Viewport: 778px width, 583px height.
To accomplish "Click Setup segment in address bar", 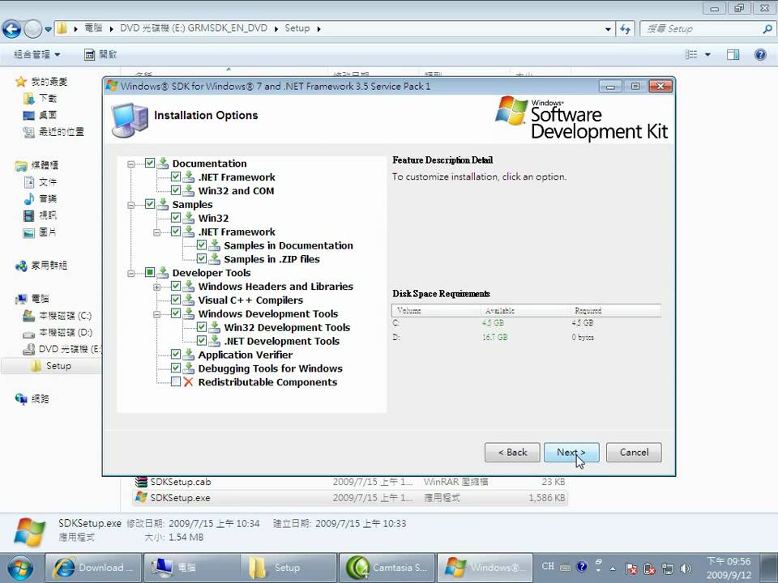I will pos(297,28).
